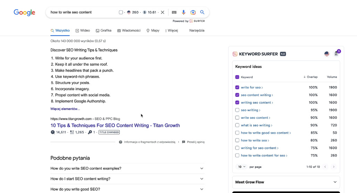Open the Mapy results tab
The width and height of the screenshot is (357, 193).
(153, 31)
